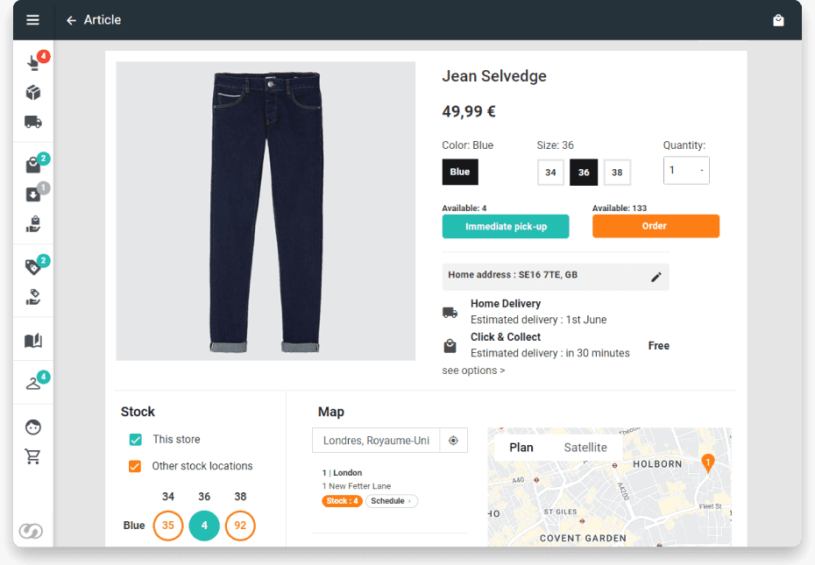
Task: Go back with the arrow beside Article
Action: pyautogui.click(x=71, y=20)
